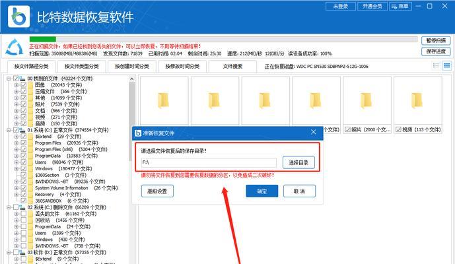
Task: Click the 开通会员 button
Action: click(x=372, y=7)
